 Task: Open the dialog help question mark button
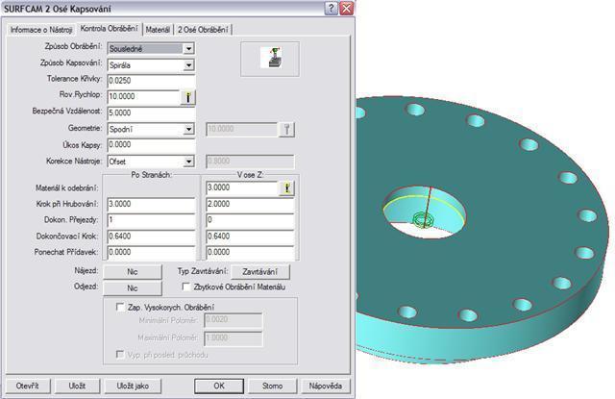[x=331, y=8]
